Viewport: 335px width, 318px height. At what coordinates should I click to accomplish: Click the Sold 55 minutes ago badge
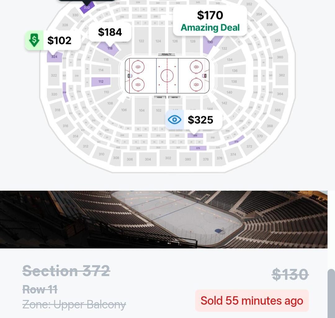(252, 300)
